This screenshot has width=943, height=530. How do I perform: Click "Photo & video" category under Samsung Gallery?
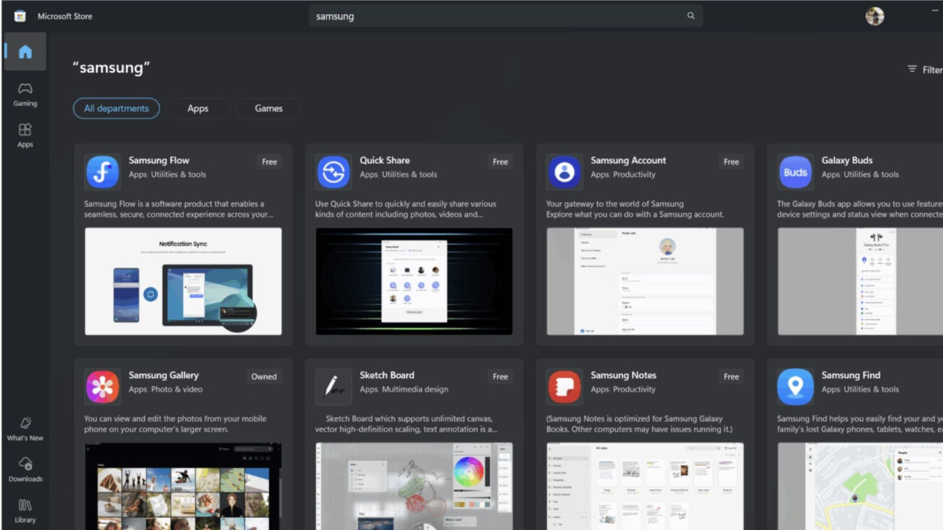[177, 389]
